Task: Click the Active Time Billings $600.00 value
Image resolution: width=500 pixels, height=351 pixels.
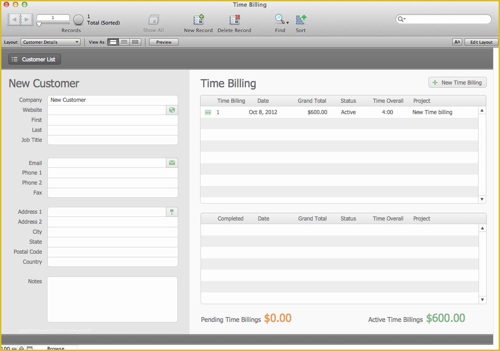Action: tap(445, 318)
